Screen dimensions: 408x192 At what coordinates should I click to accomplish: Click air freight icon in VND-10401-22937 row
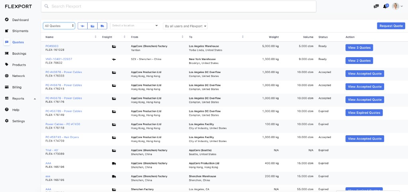coord(114,60)
